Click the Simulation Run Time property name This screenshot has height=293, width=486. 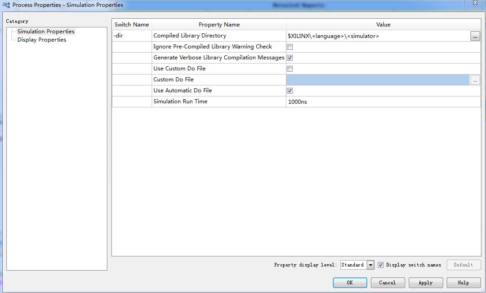180,101
